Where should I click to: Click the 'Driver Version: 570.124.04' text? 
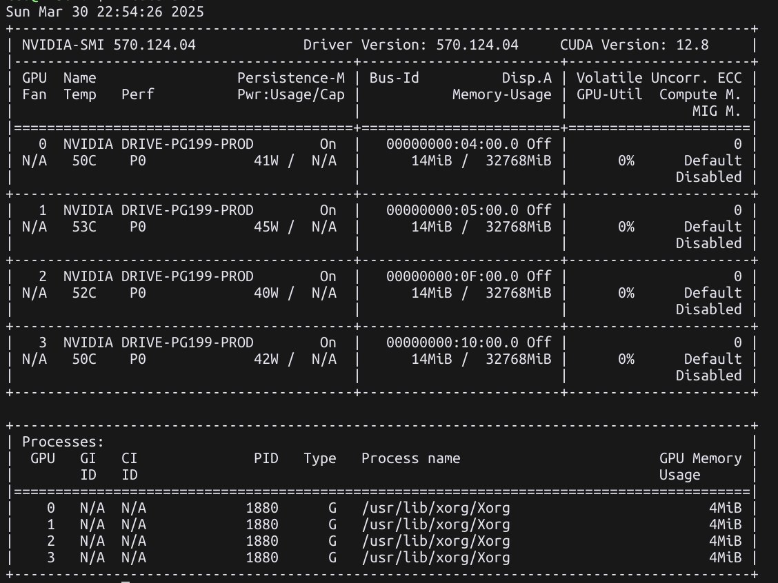click(411, 45)
